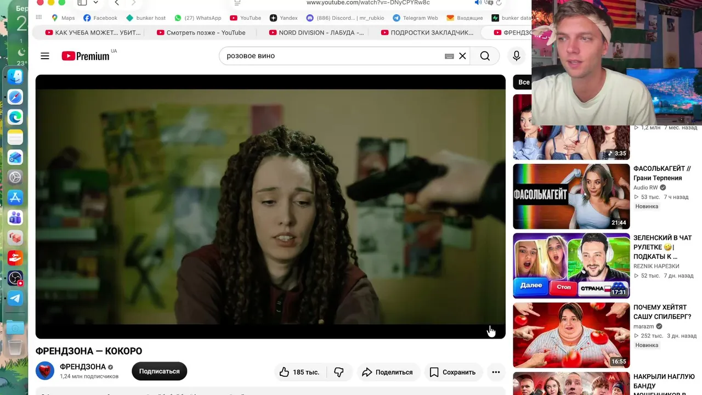Open the Discord mr_rubkio bookmark
The width and height of the screenshot is (702, 395).
pyautogui.click(x=346, y=18)
